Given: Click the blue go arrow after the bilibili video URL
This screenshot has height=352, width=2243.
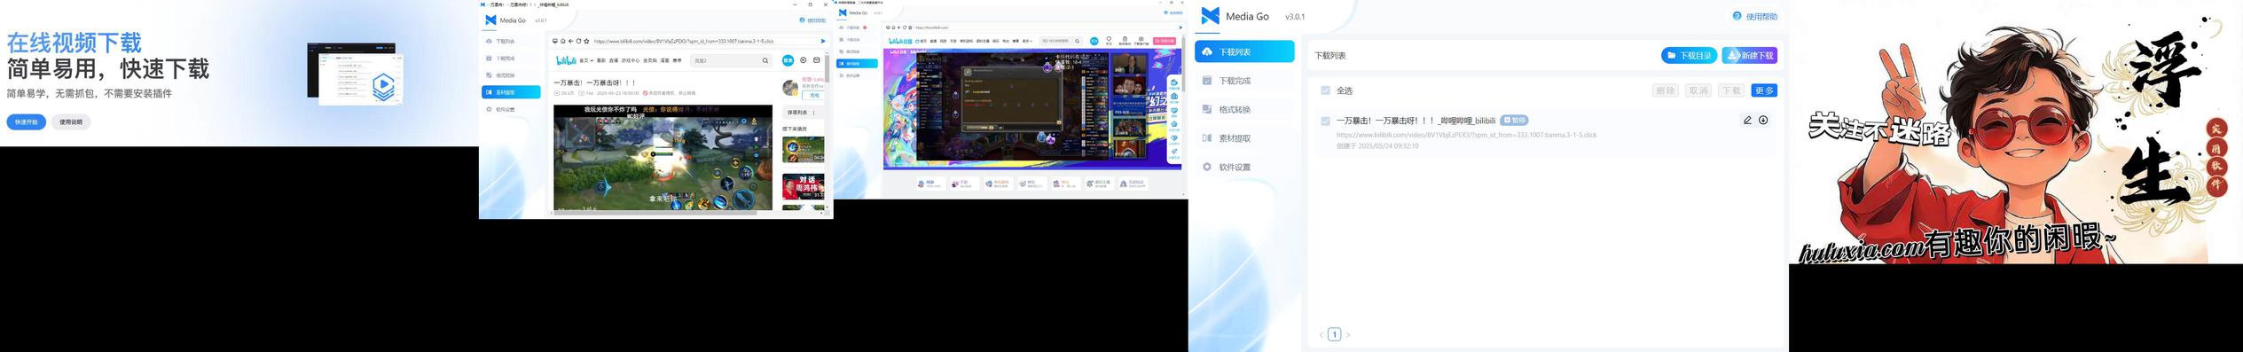Looking at the screenshot, I should [x=823, y=41].
